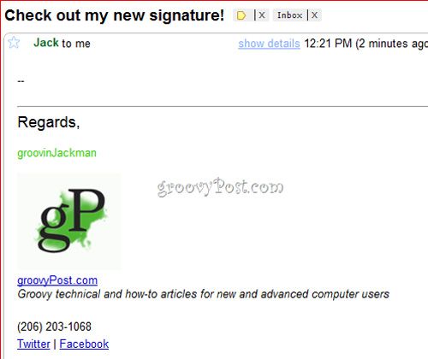Click the italic Groovy technical tagline text
Image resolution: width=428 pixels, height=359 pixels.
tap(204, 294)
